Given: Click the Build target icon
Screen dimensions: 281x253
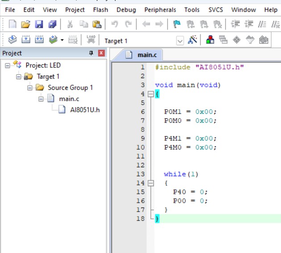Looking at the screenshot, I should (26, 39).
